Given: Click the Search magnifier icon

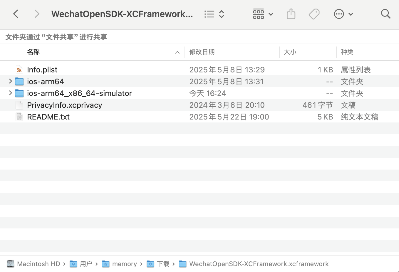Looking at the screenshot, I should coord(385,14).
